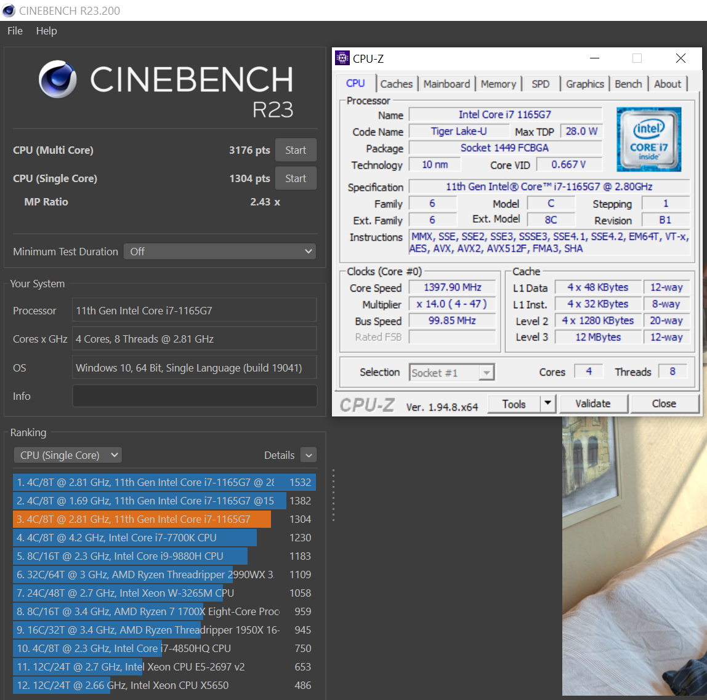Click the Cores x GHz value field
Image resolution: width=707 pixels, height=700 pixels.
click(195, 339)
